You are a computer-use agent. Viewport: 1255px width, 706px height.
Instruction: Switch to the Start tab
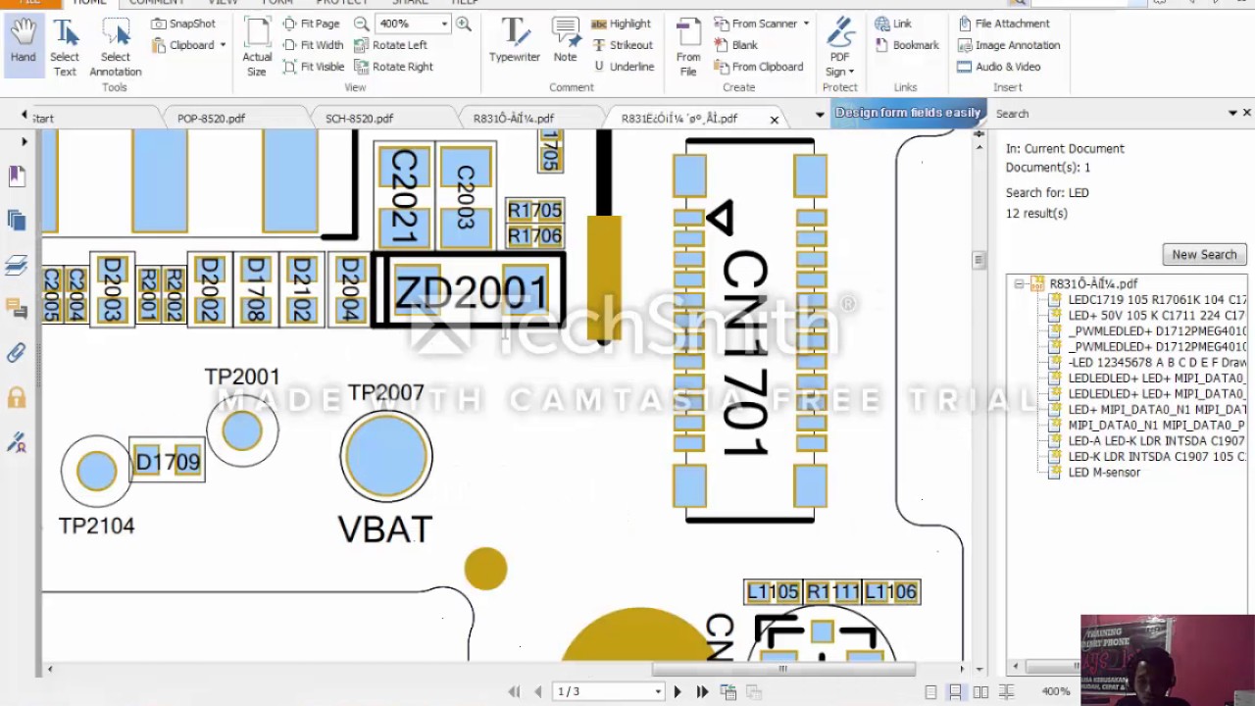click(43, 119)
